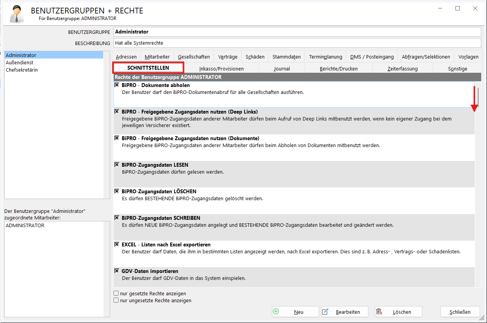This screenshot has width=487, height=323.
Task: Open the DMS / Posteingang tab
Action: coord(372,57)
